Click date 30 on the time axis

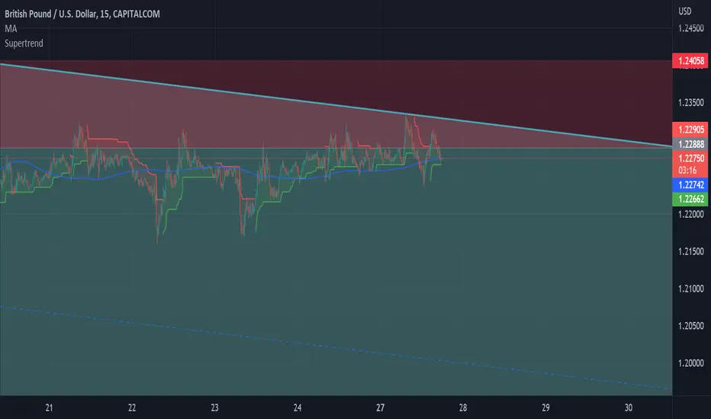pos(629,408)
